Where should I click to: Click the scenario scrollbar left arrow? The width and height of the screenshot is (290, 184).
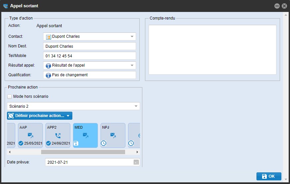(x=10, y=152)
